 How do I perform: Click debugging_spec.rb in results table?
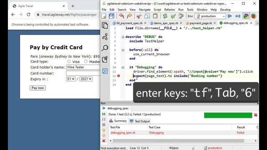[x=123, y=132]
